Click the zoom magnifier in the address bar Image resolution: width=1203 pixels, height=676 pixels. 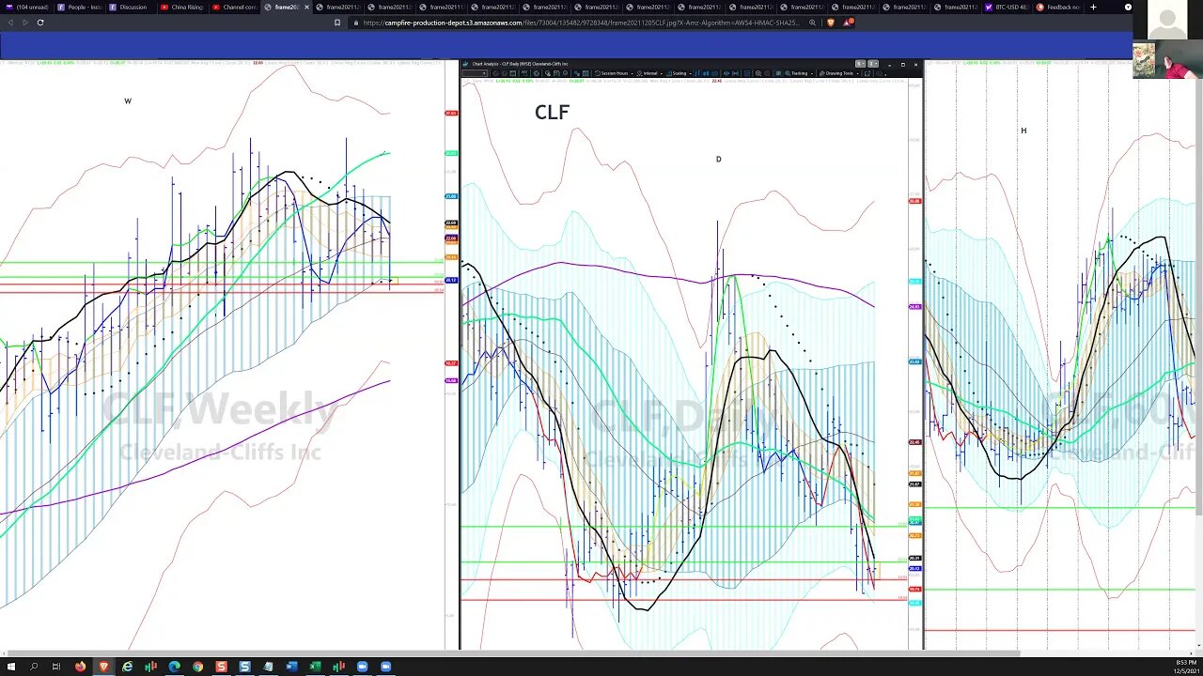pos(811,23)
